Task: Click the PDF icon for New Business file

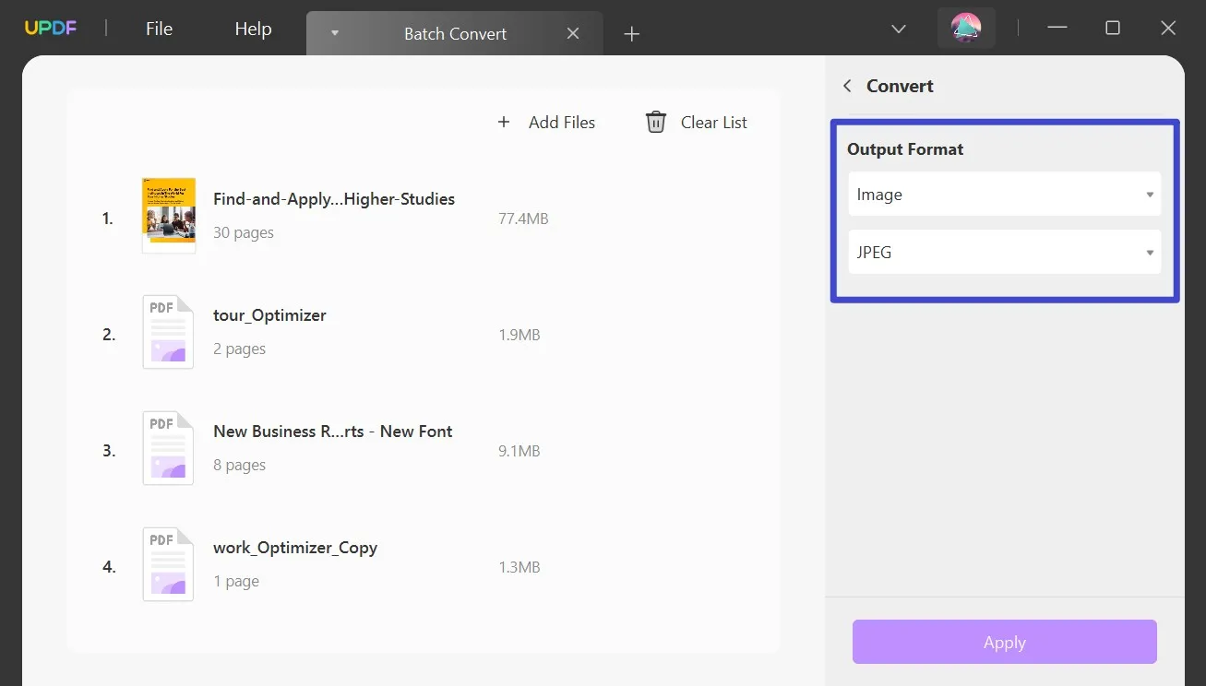Action: 168,447
